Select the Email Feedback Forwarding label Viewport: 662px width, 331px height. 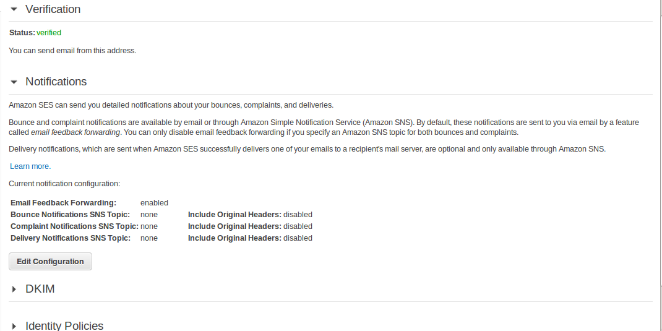(63, 203)
